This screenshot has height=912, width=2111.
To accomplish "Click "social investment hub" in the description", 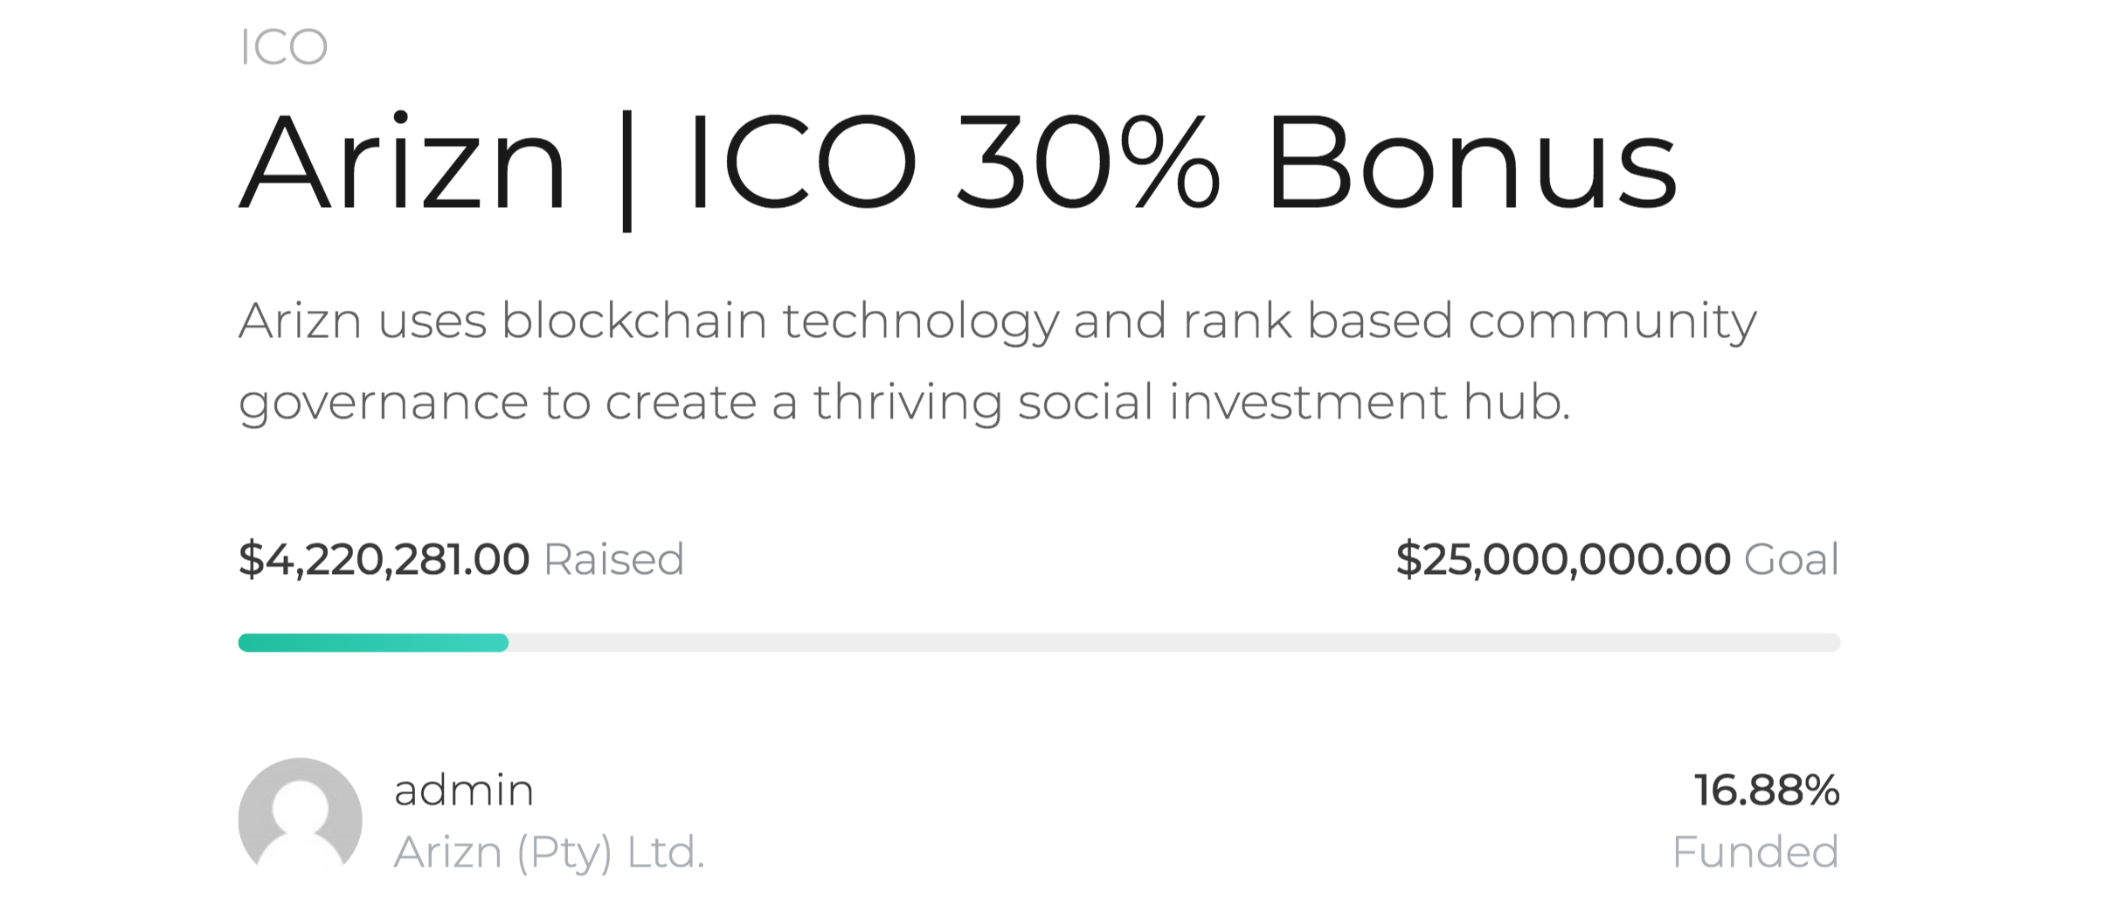I will [1293, 402].
